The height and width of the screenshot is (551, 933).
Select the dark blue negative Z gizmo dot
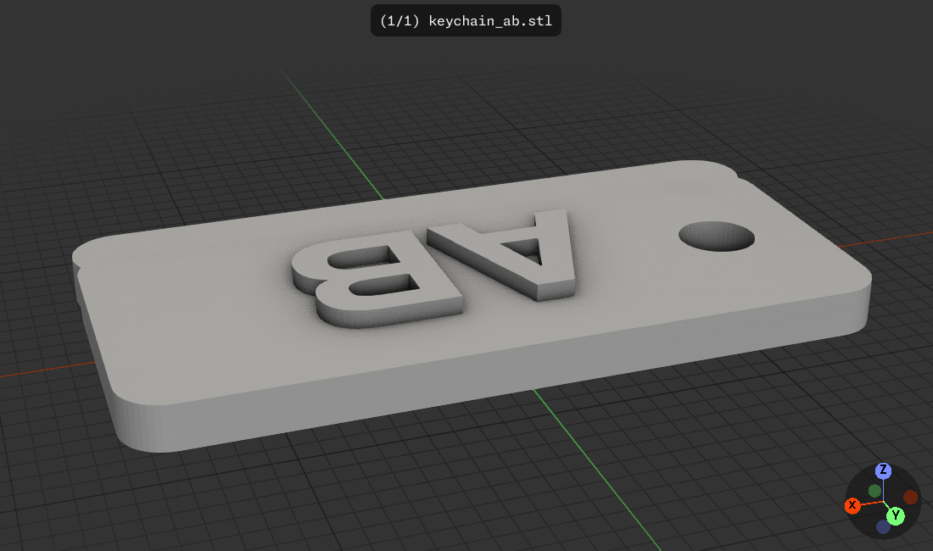(883, 526)
